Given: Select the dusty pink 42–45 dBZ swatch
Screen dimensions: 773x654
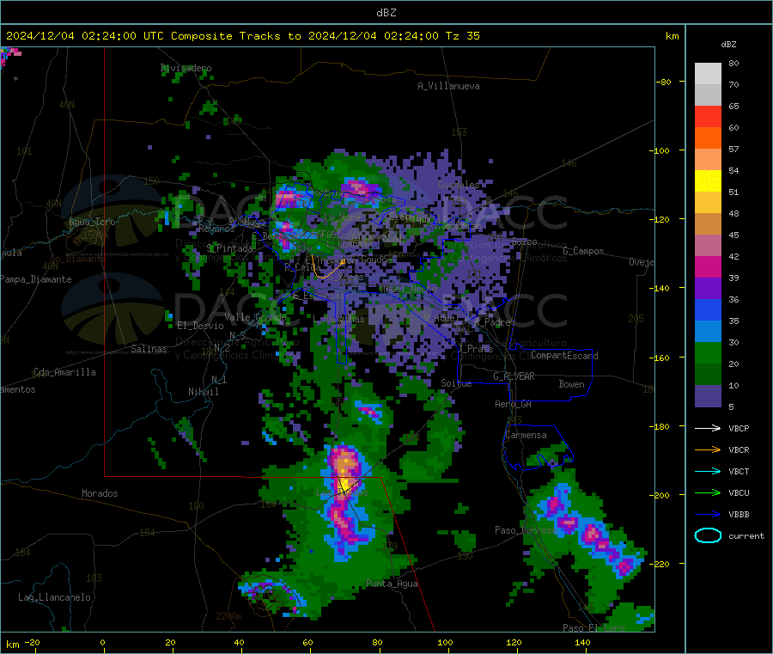Looking at the screenshot, I should click(x=708, y=245).
